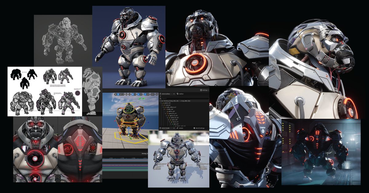Image resolution: width=369 pixels, height=193 pixels.
Task: Open the full-body robot gorilla render on blue background
Action: [x=129, y=47]
